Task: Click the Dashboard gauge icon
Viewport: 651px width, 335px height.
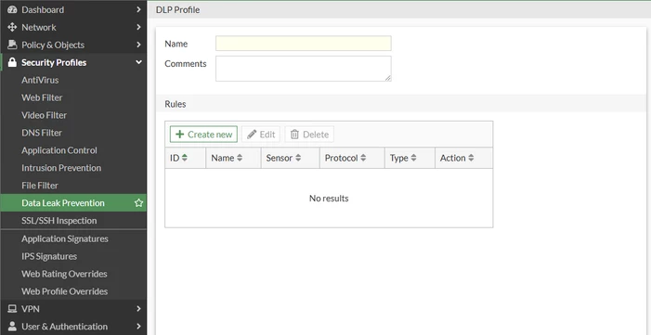Action: 12,9
